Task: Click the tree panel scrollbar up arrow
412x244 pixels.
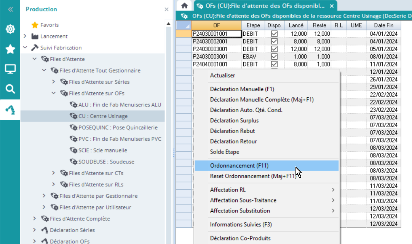Action: [168, 24]
